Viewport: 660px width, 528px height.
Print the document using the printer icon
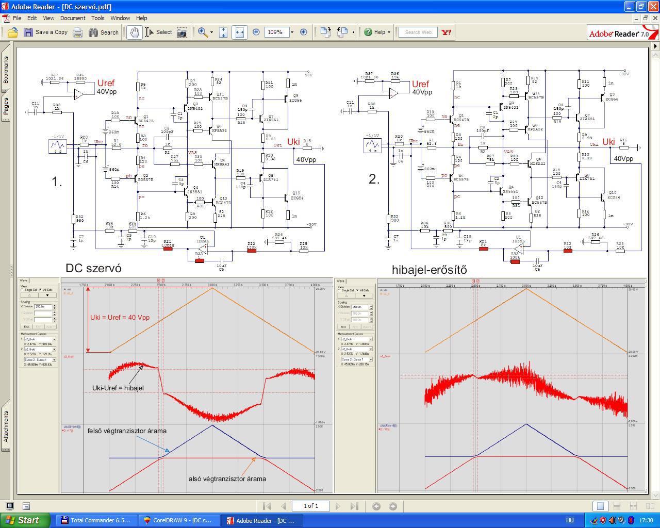point(77,32)
